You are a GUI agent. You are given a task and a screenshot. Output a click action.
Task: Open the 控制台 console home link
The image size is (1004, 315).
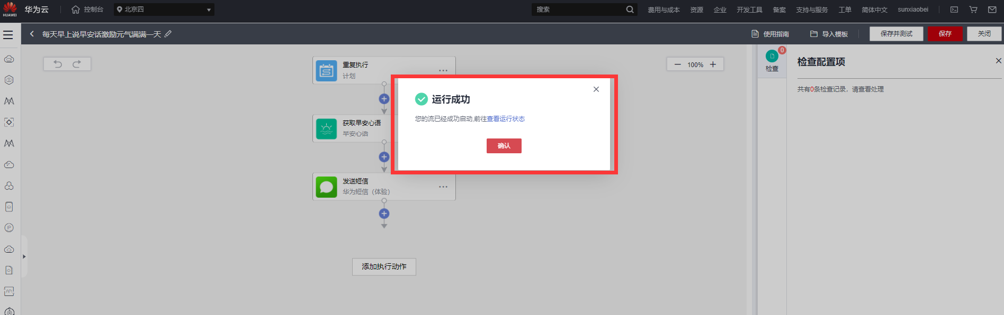tap(87, 10)
